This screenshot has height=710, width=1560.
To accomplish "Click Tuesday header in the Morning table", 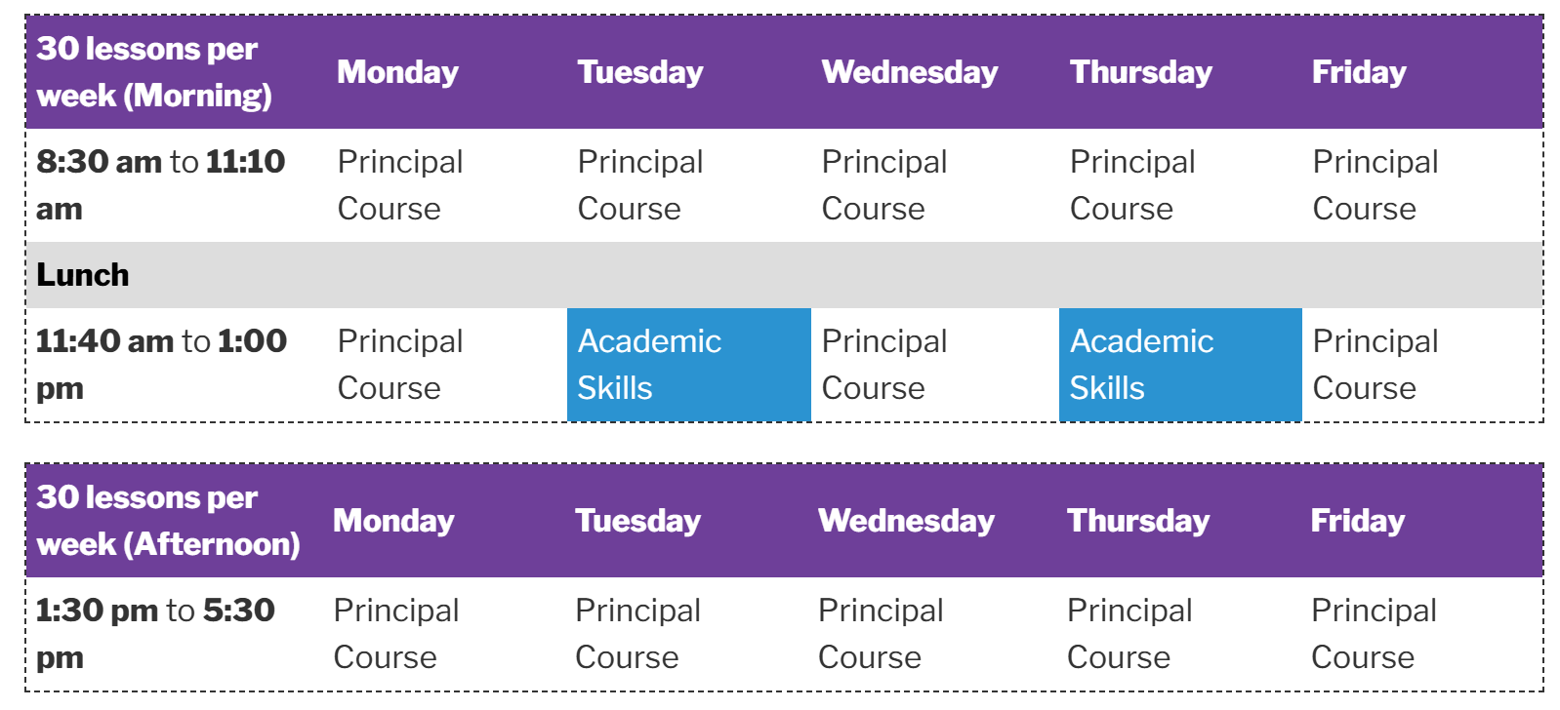I will coord(639,72).
